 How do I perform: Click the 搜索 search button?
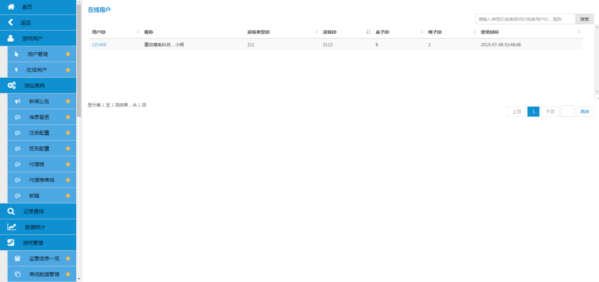tap(584, 19)
